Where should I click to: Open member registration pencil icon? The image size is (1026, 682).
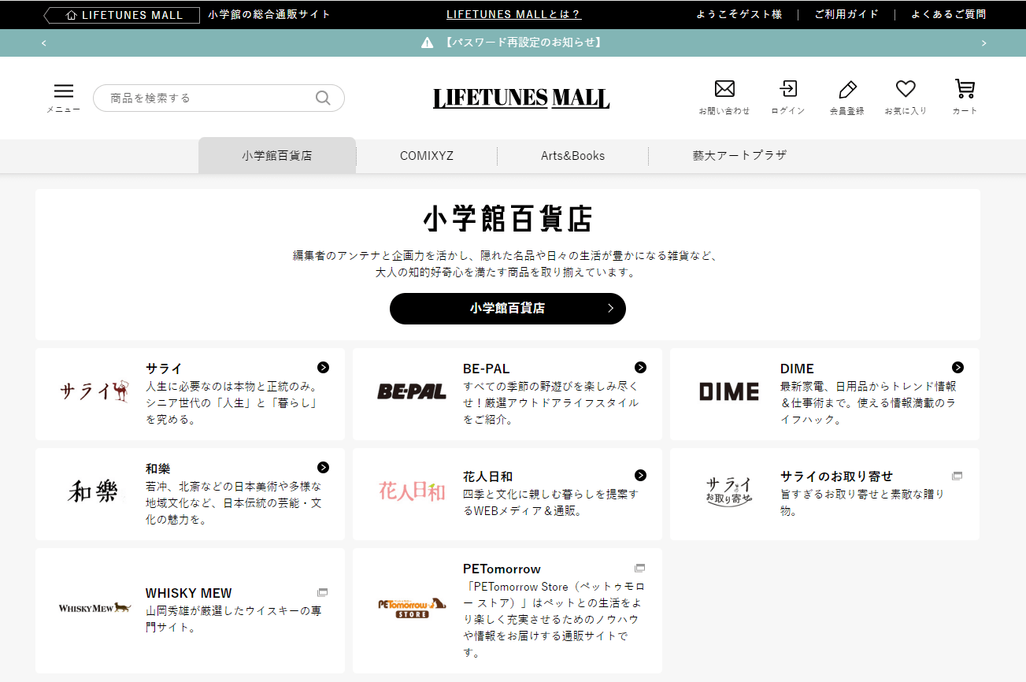tap(846, 89)
